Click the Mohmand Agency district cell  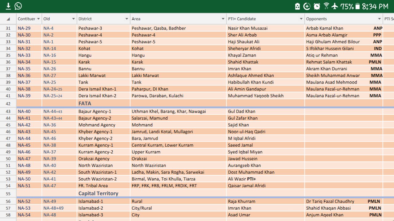pyautogui.click(x=103, y=125)
